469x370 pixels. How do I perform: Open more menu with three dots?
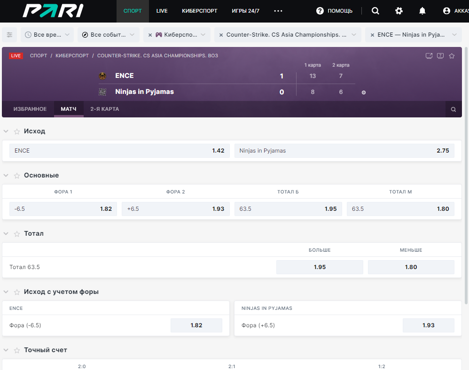pyautogui.click(x=278, y=11)
